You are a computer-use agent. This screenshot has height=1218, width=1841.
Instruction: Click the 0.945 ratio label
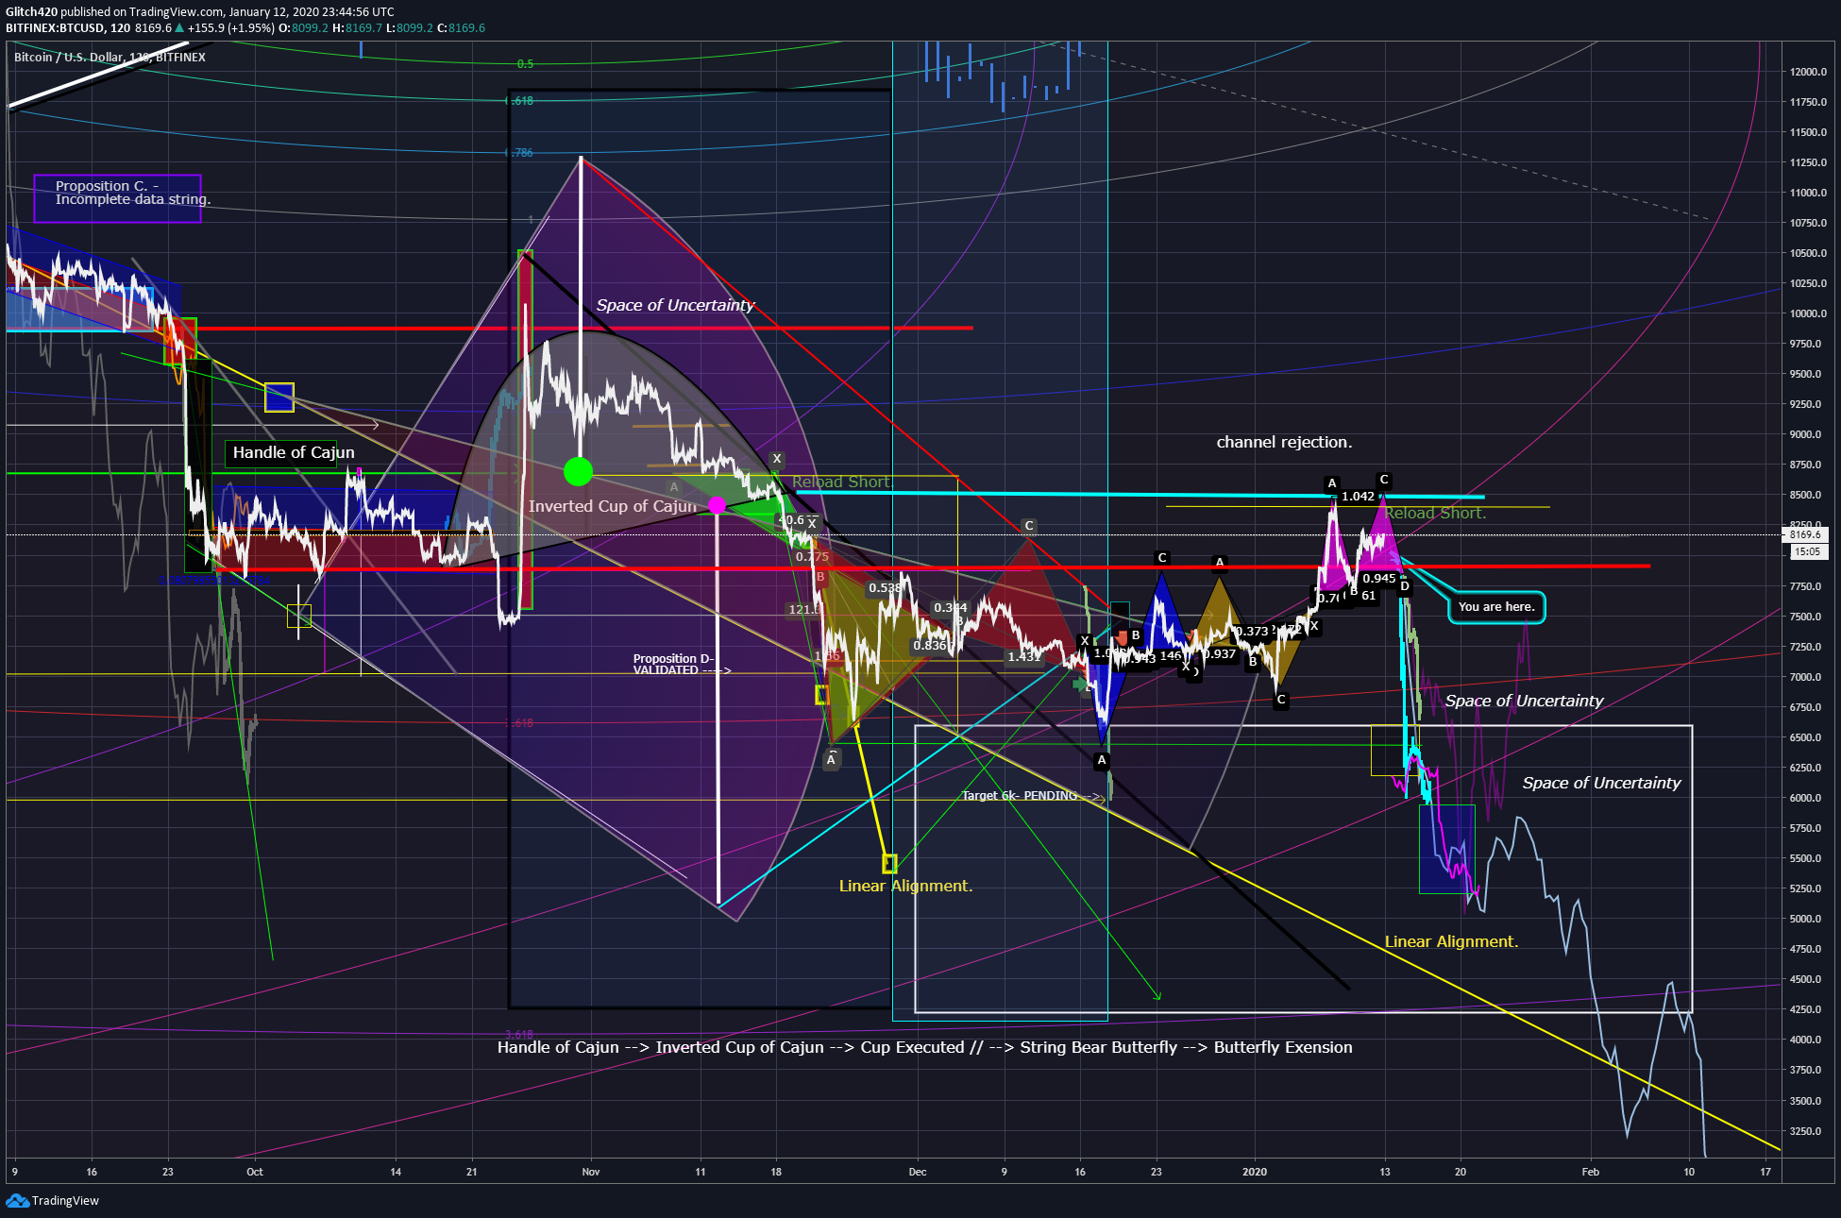(x=1379, y=579)
